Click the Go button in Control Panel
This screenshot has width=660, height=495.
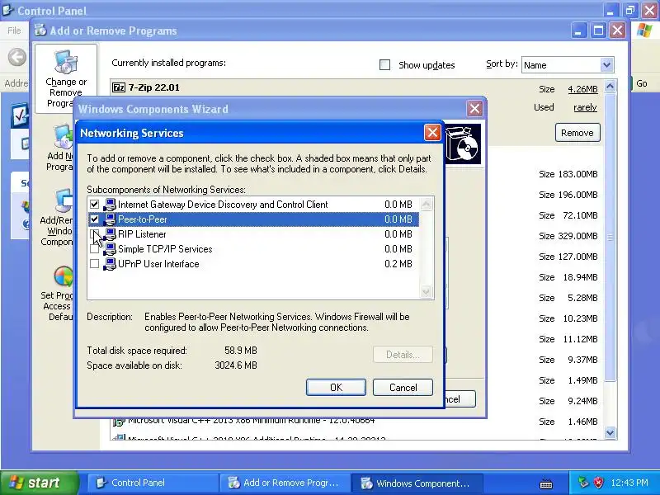[x=642, y=83]
